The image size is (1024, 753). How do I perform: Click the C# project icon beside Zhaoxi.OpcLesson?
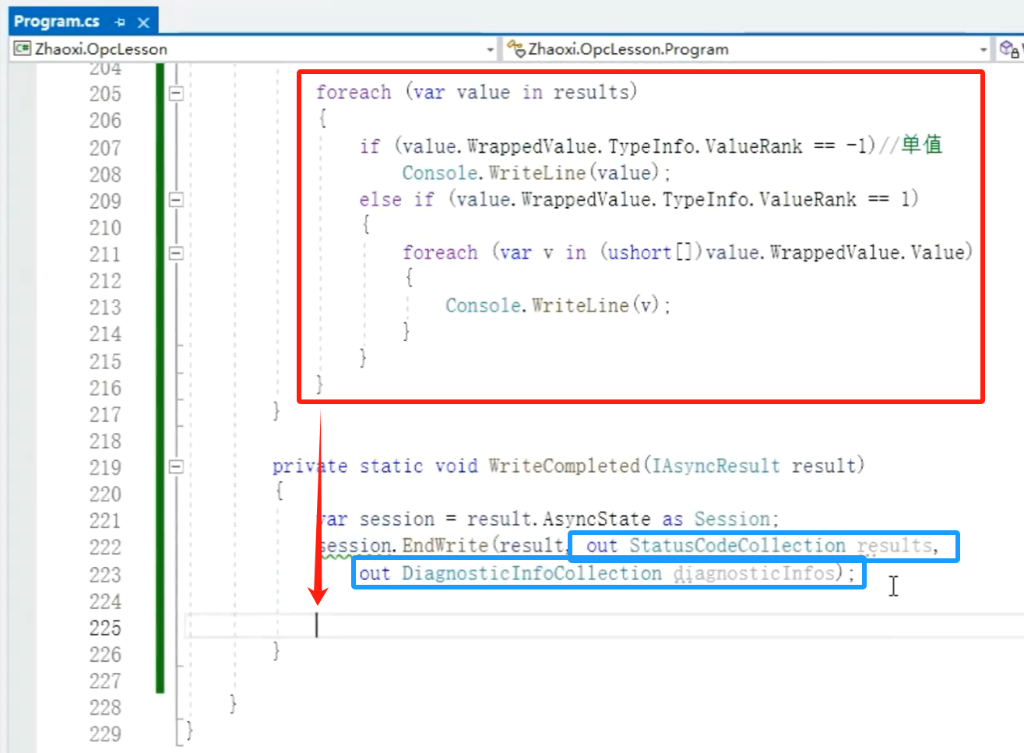[x=23, y=49]
